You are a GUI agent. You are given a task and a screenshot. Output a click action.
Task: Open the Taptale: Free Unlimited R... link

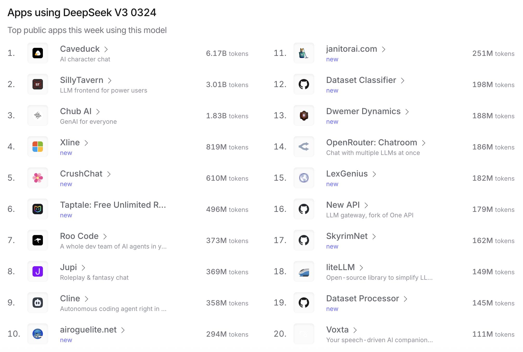(113, 205)
